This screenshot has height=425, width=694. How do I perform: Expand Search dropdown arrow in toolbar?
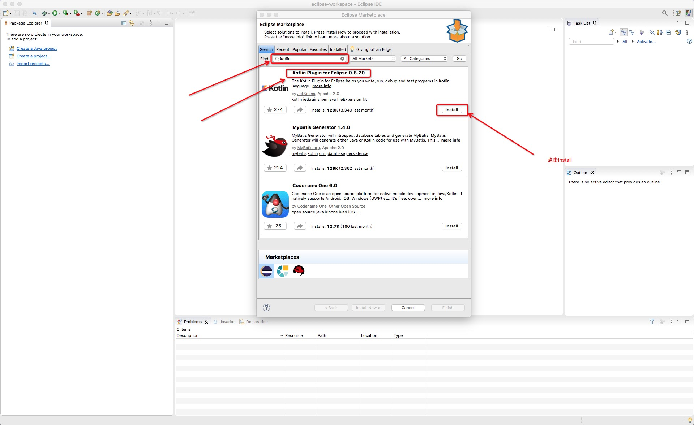click(x=130, y=13)
